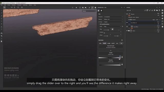Click the pause rendering icon
This screenshot has width=164, height=92.
(76, 7)
